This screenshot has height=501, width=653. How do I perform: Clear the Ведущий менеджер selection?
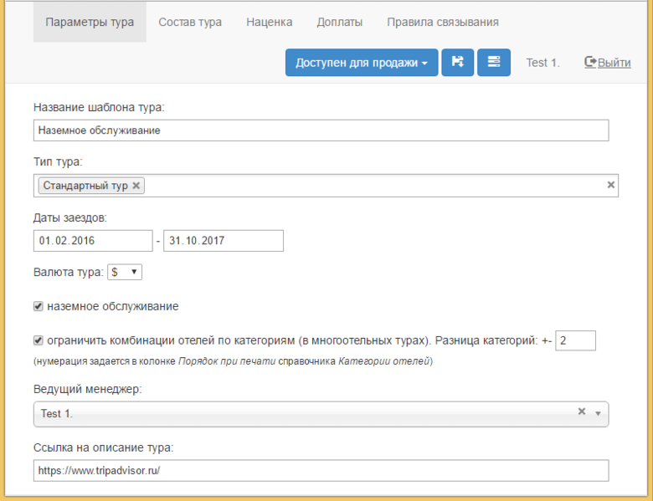point(582,412)
